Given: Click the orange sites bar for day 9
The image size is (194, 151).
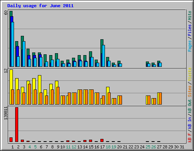Looking at the screenshot, I should [58, 96].
